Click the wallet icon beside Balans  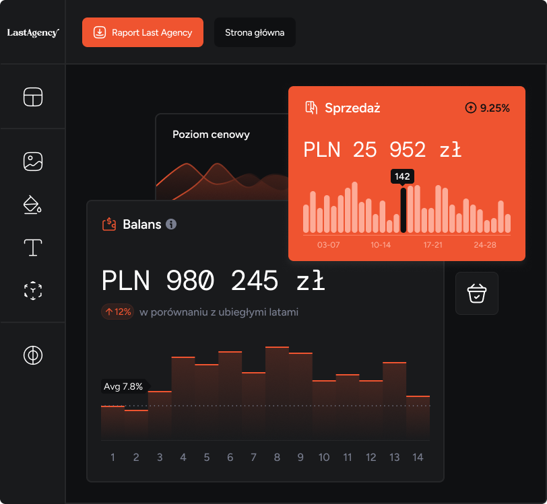(x=109, y=224)
